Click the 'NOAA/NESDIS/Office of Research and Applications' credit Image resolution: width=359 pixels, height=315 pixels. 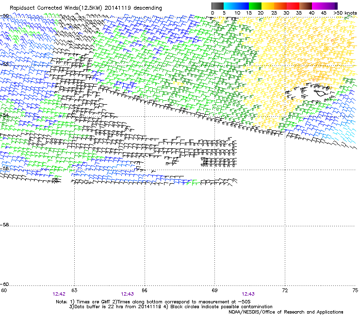pos(286,312)
